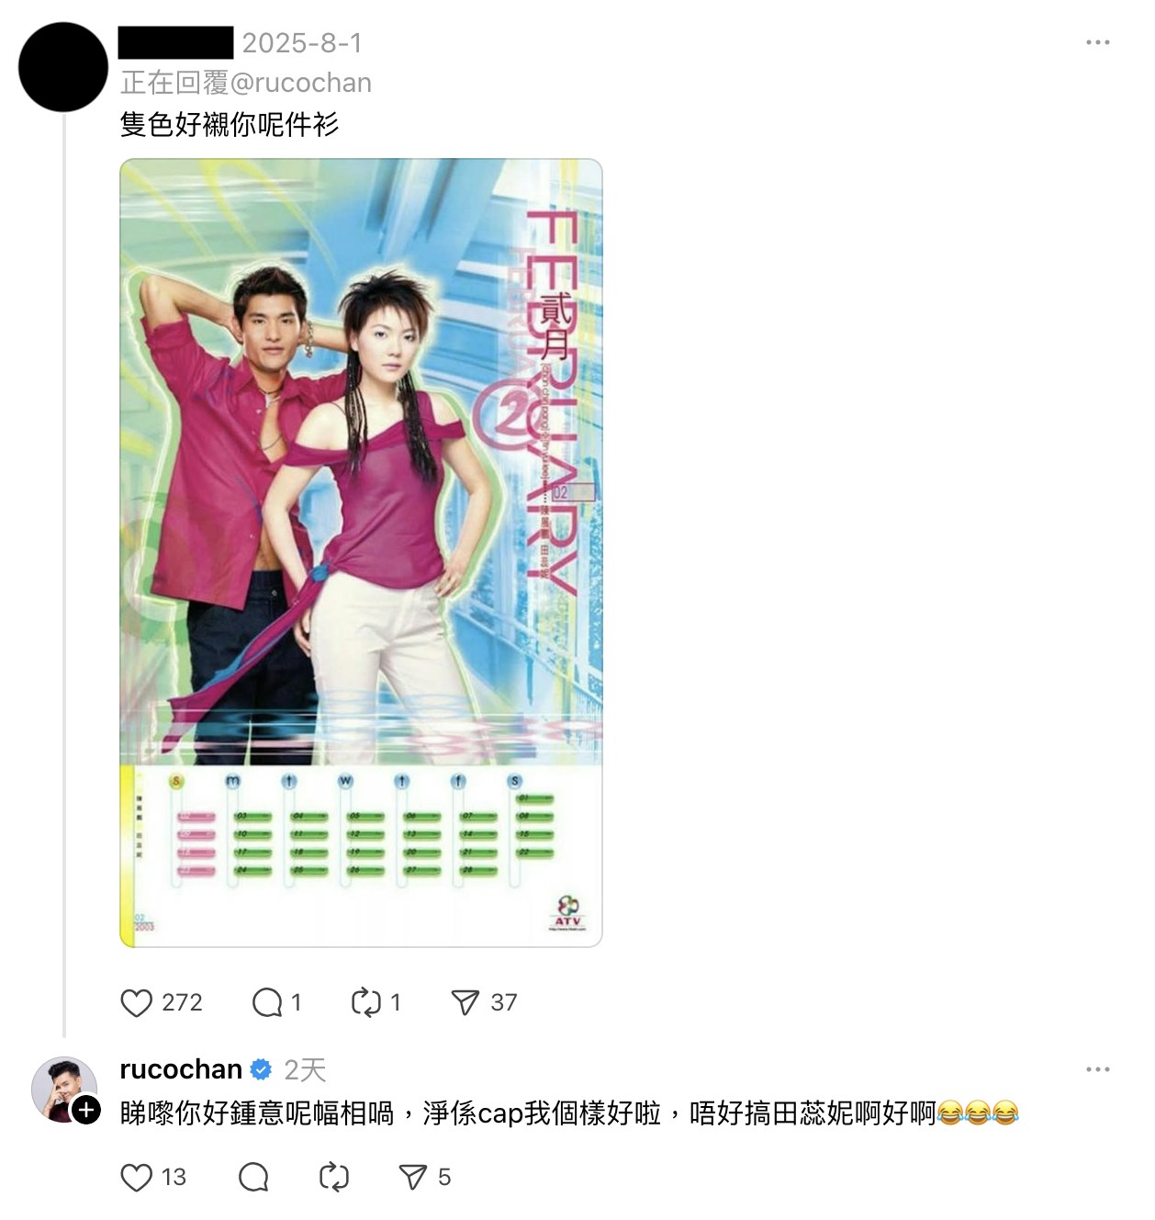The height and width of the screenshot is (1220, 1155).
Task: Open the redacted poster username
Action: coord(175,43)
